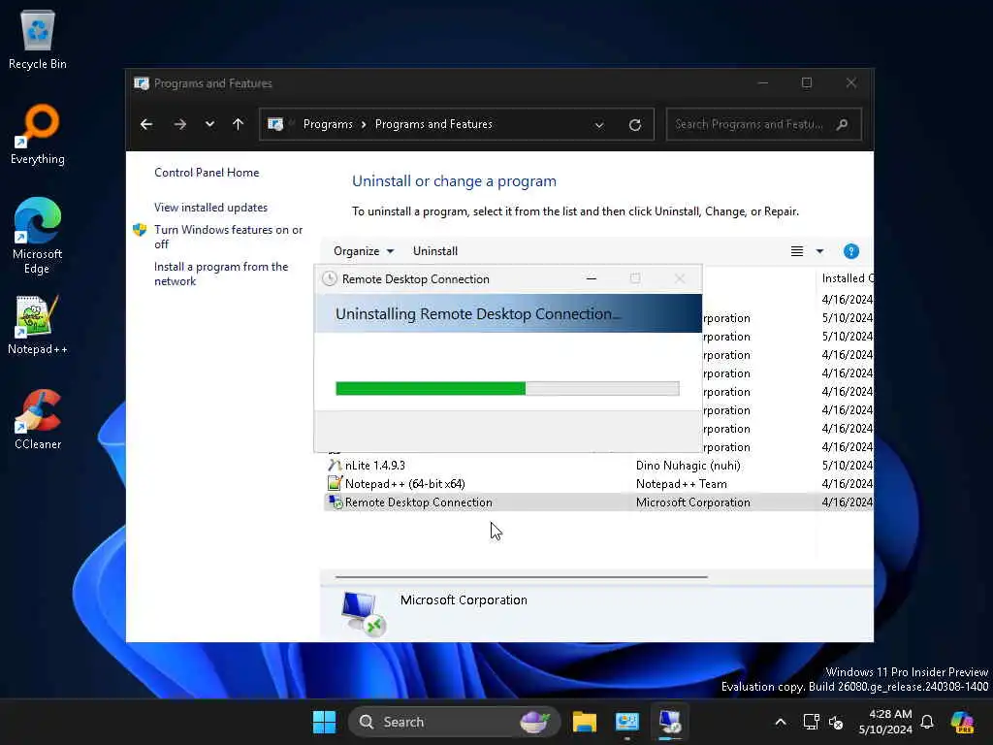Click Programs and Features title icon
Image resolution: width=993 pixels, height=745 pixels.
142,83
